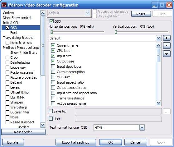The width and height of the screenshot is (174, 147).
Task: Check the Output description option
Action: tap(53, 72)
